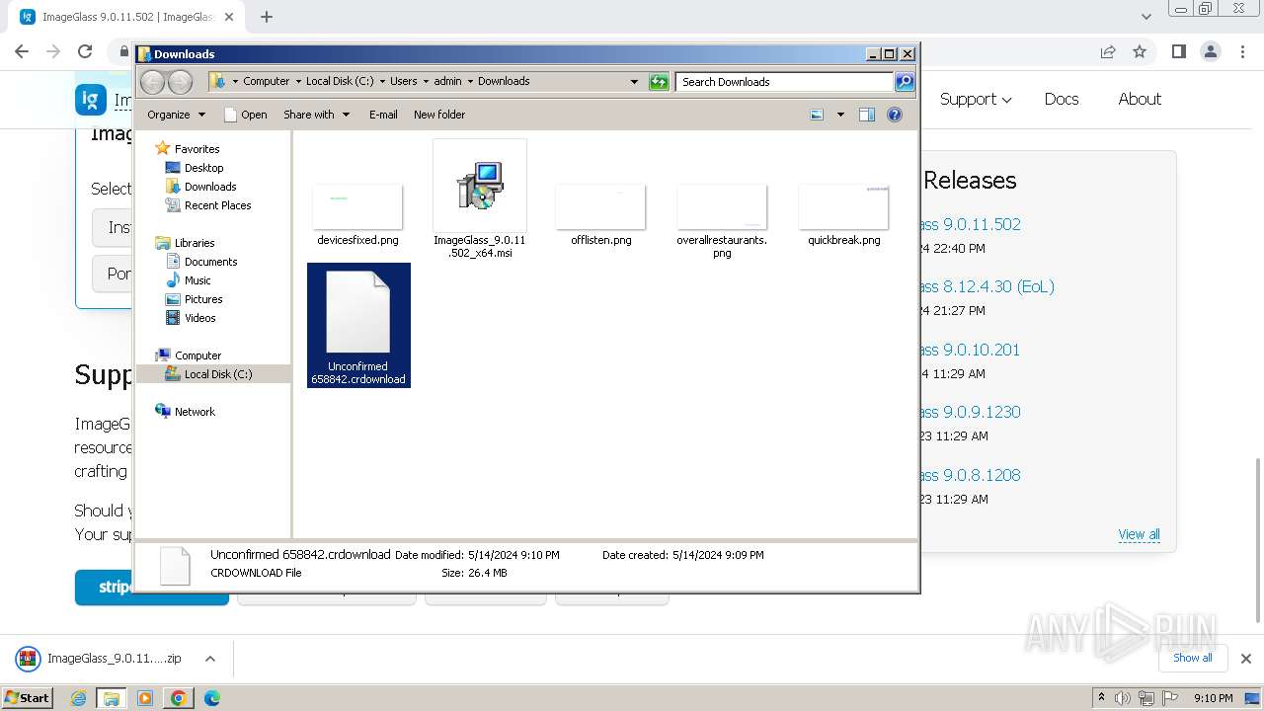Viewport: 1264px width, 711px height.
Task: Click the ImageGlass logo on the webpage
Action: coord(91,99)
